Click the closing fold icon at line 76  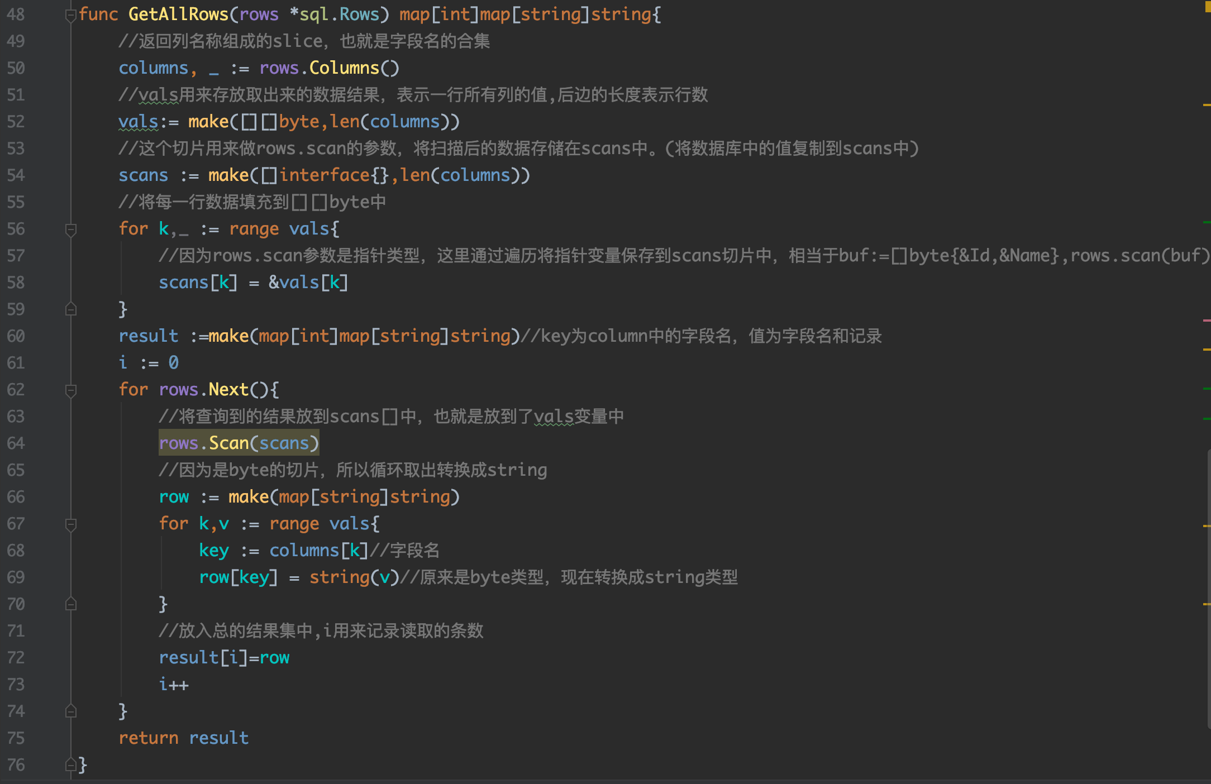tap(70, 765)
